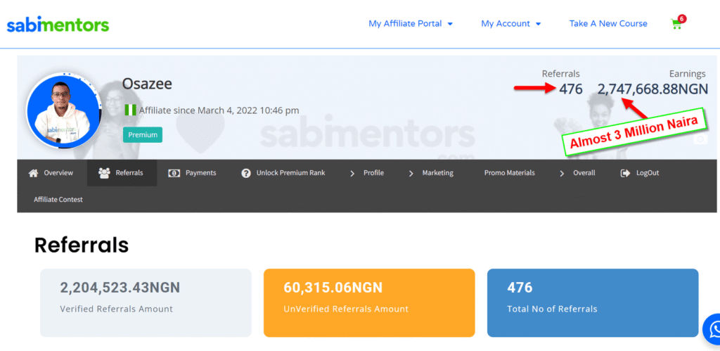Expand the My Account dropdown
Screen dimensions: 720x351
coord(510,24)
